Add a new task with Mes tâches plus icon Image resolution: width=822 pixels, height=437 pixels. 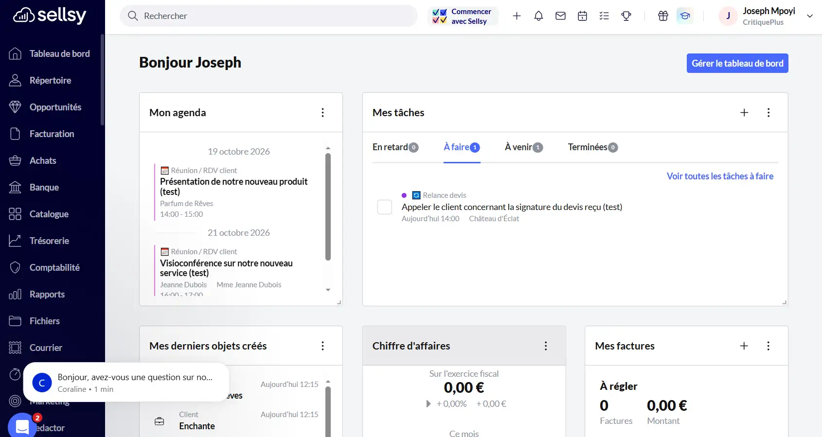tap(744, 113)
